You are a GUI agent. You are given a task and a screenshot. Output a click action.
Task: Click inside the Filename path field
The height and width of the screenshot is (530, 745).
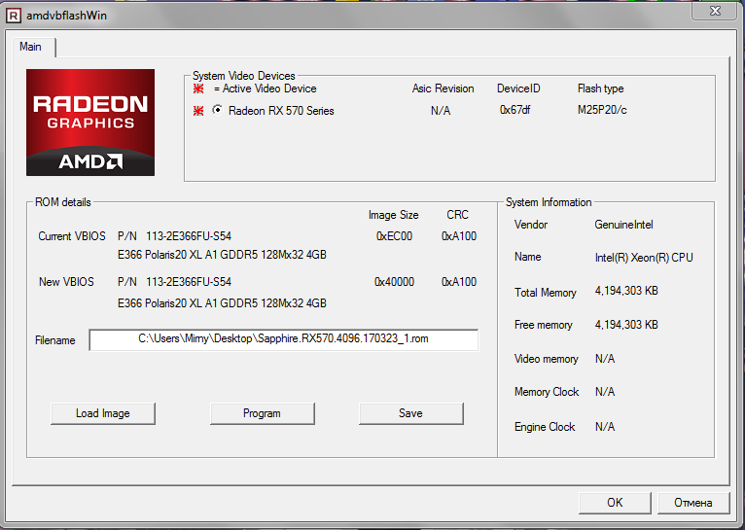(284, 339)
